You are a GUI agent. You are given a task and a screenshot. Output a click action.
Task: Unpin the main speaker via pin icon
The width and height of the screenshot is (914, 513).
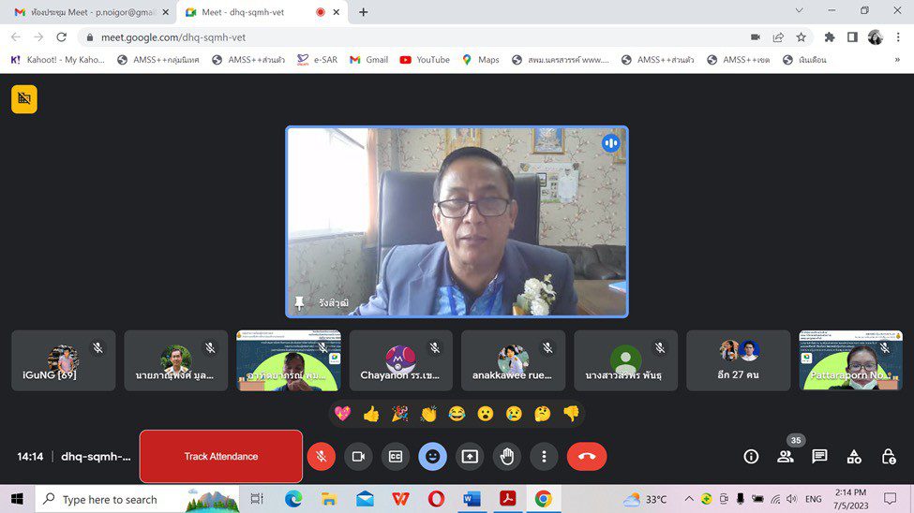299,302
